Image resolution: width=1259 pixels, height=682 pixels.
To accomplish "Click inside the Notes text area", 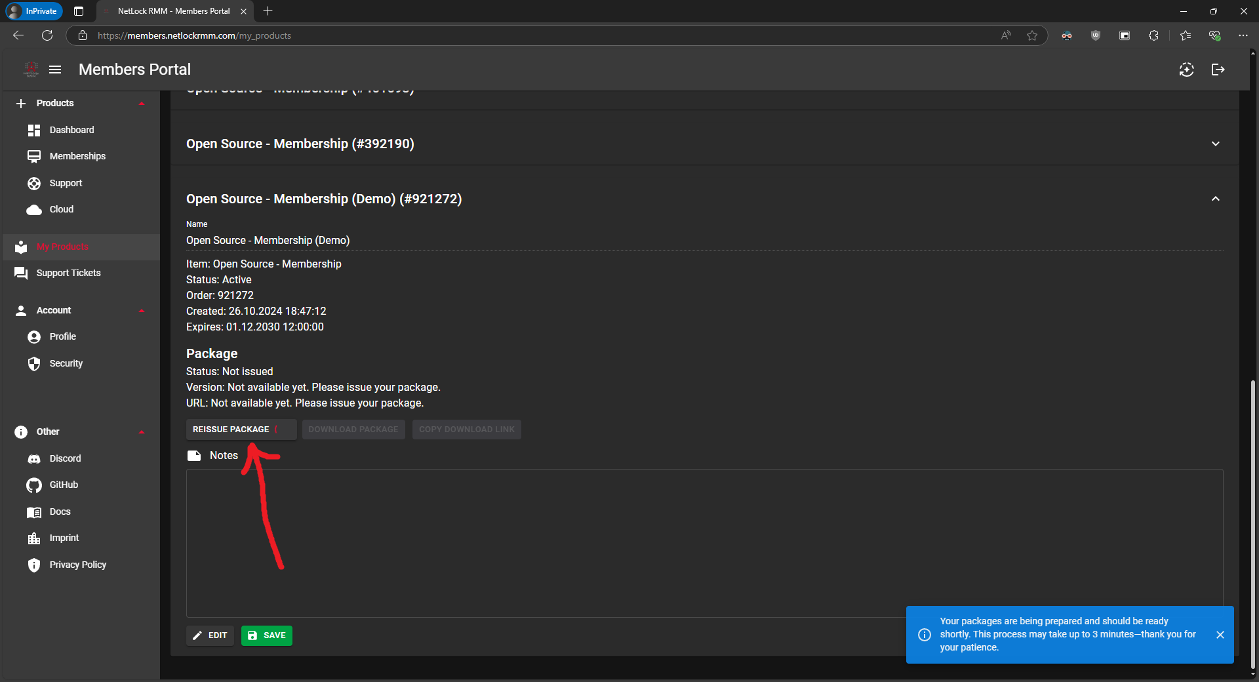I will [704, 543].
